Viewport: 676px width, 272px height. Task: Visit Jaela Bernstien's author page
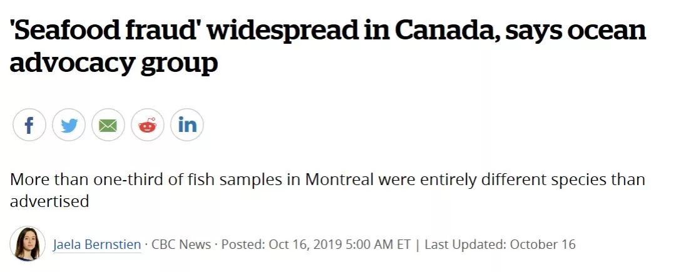click(97, 244)
